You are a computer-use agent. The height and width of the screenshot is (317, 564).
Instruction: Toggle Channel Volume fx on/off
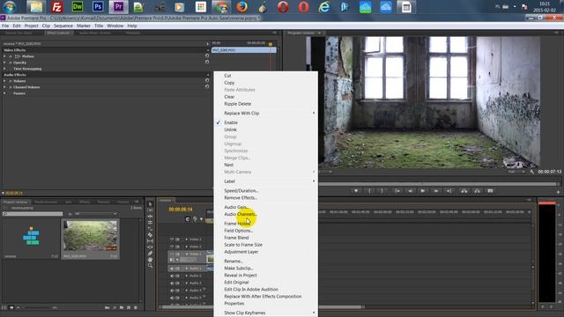[x=11, y=87]
